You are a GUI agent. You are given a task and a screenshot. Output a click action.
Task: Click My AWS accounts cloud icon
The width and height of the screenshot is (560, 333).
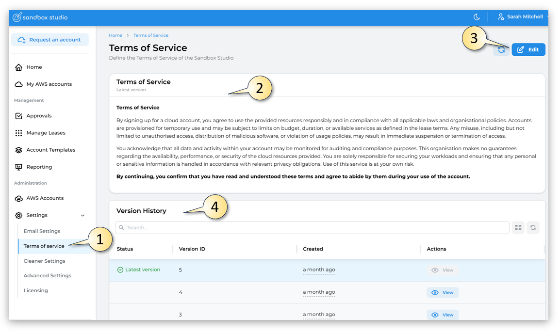click(x=19, y=84)
